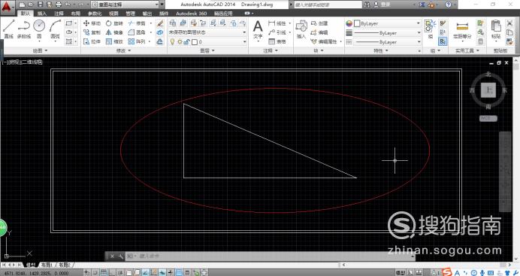Open the Text (文字) annotation tool
This screenshot has width=520, height=276.
[258, 29]
